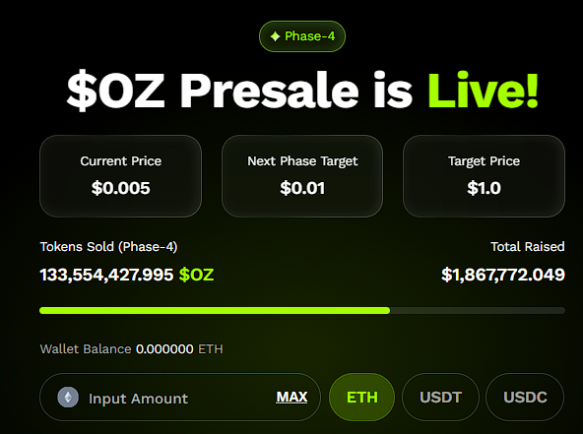Screen dimensions: 583x434
Task: Click the sparkle star icon beside Phase-4
Action: 275,36
